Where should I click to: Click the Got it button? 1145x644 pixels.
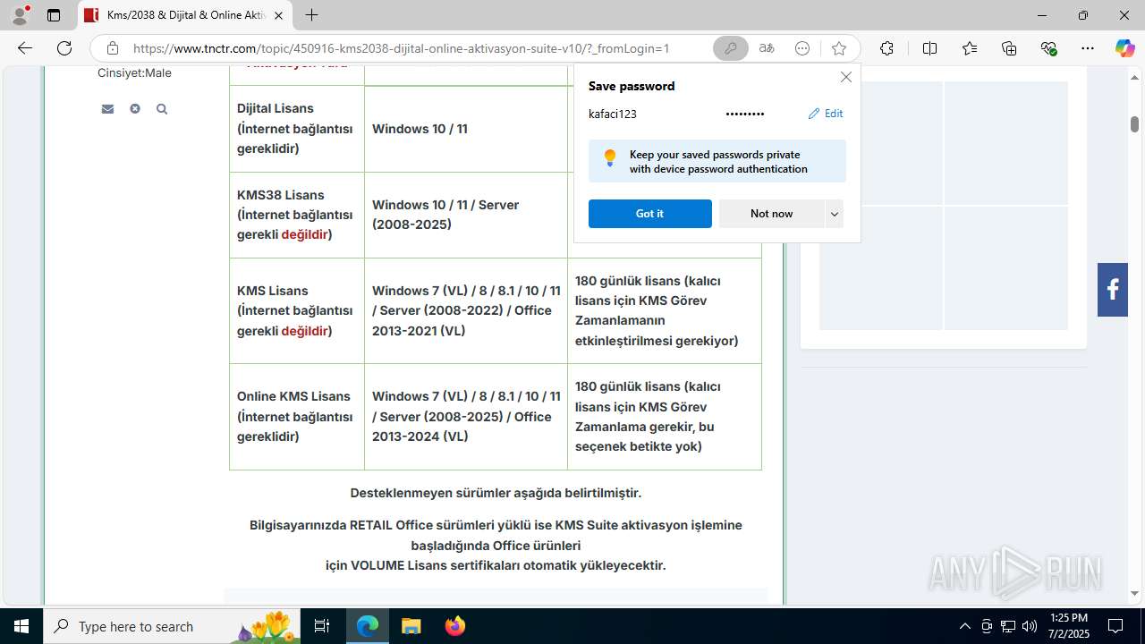tap(649, 214)
